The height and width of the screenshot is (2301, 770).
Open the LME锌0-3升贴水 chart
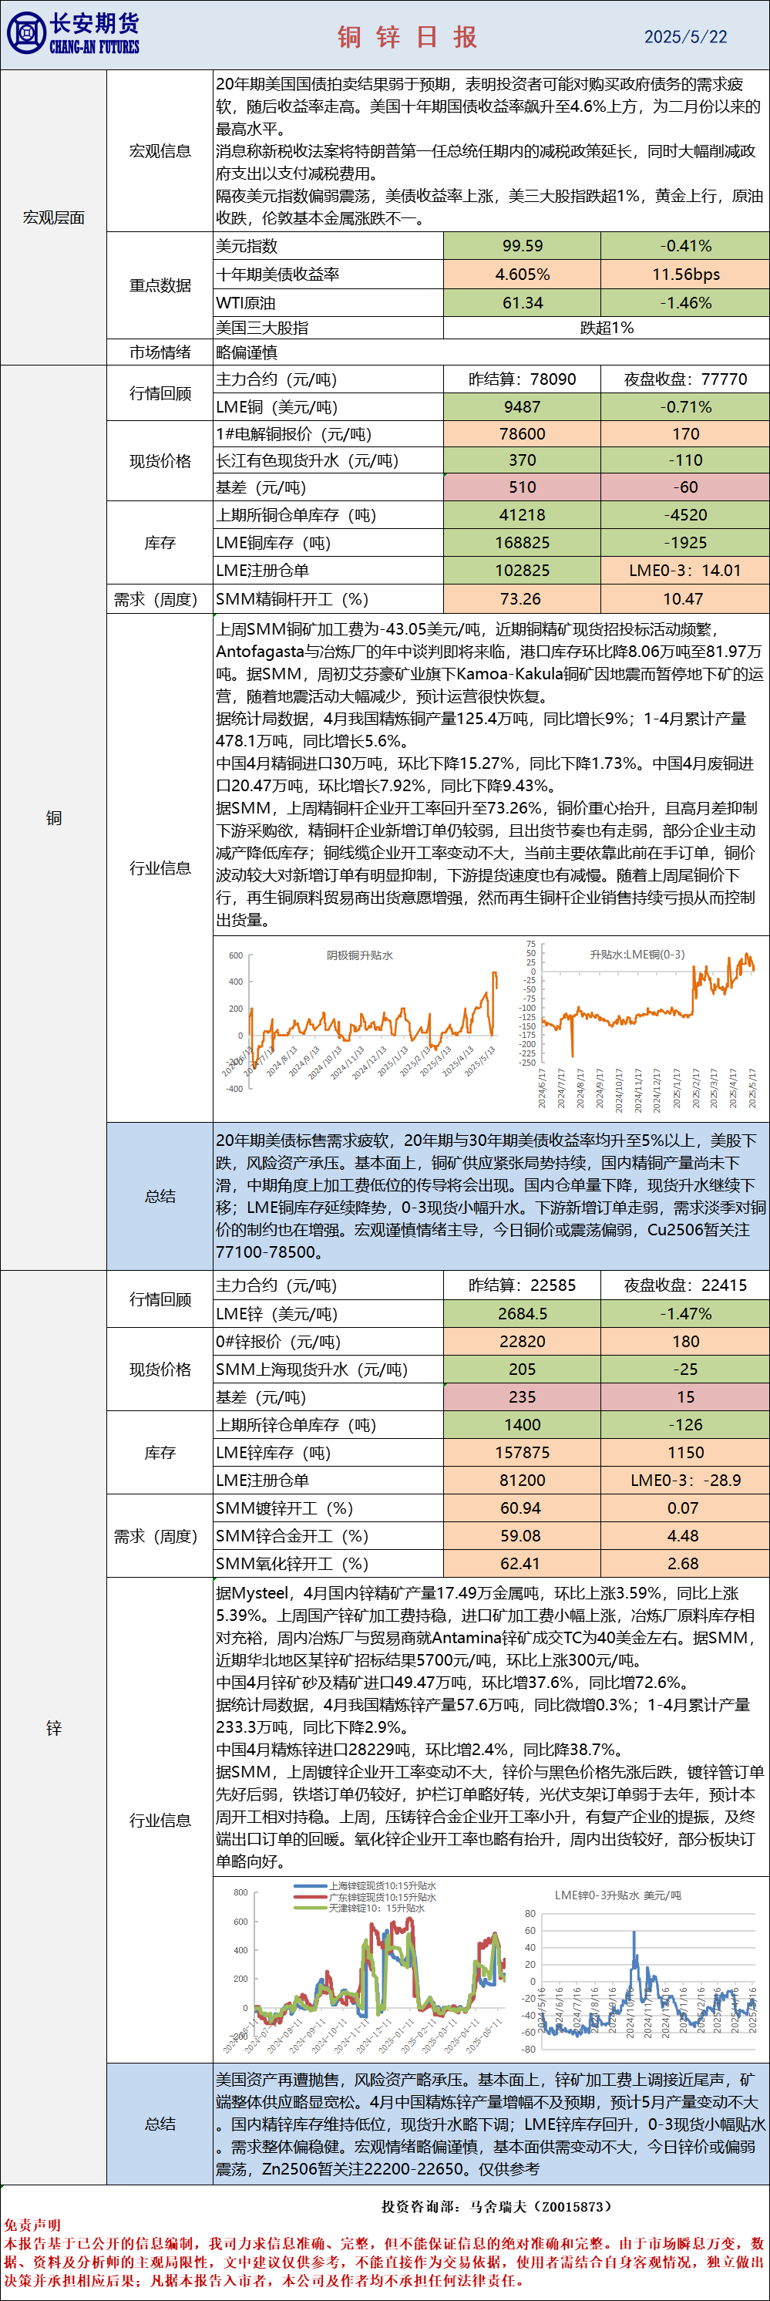639,1973
